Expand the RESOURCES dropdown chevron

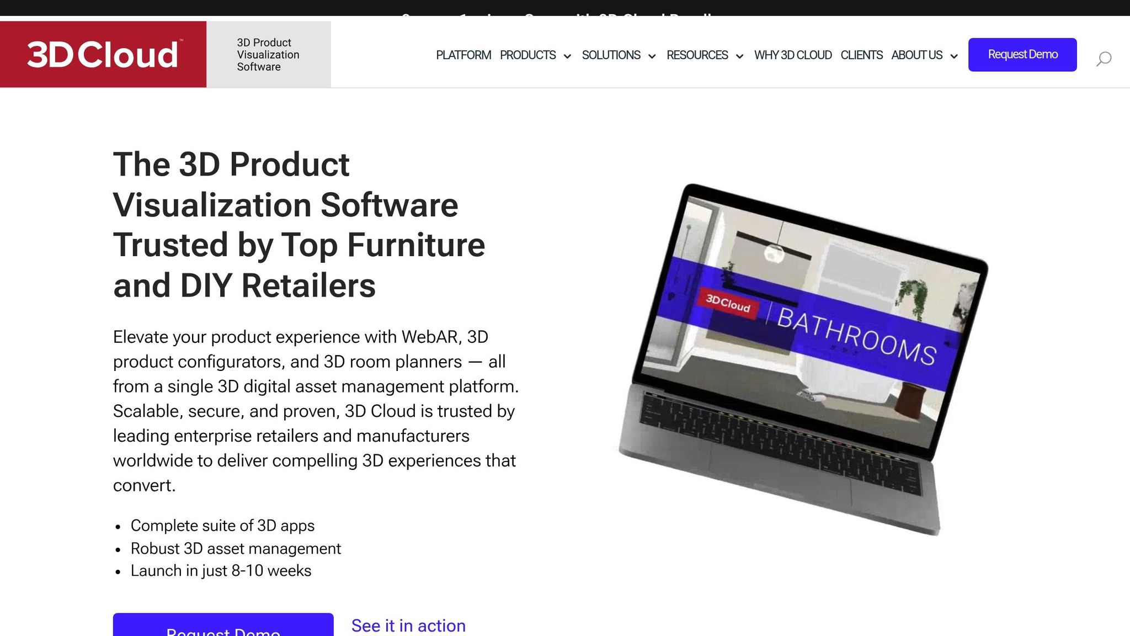click(740, 56)
